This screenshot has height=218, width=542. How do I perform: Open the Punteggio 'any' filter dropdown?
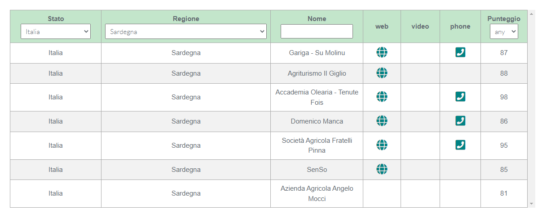(504, 32)
